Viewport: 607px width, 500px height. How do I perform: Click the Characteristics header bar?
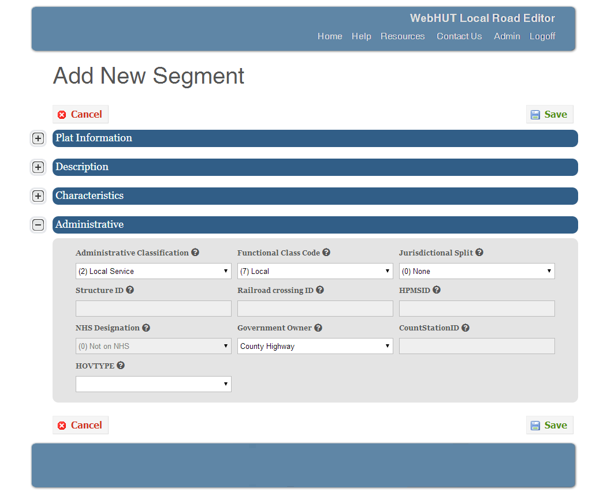[315, 196]
